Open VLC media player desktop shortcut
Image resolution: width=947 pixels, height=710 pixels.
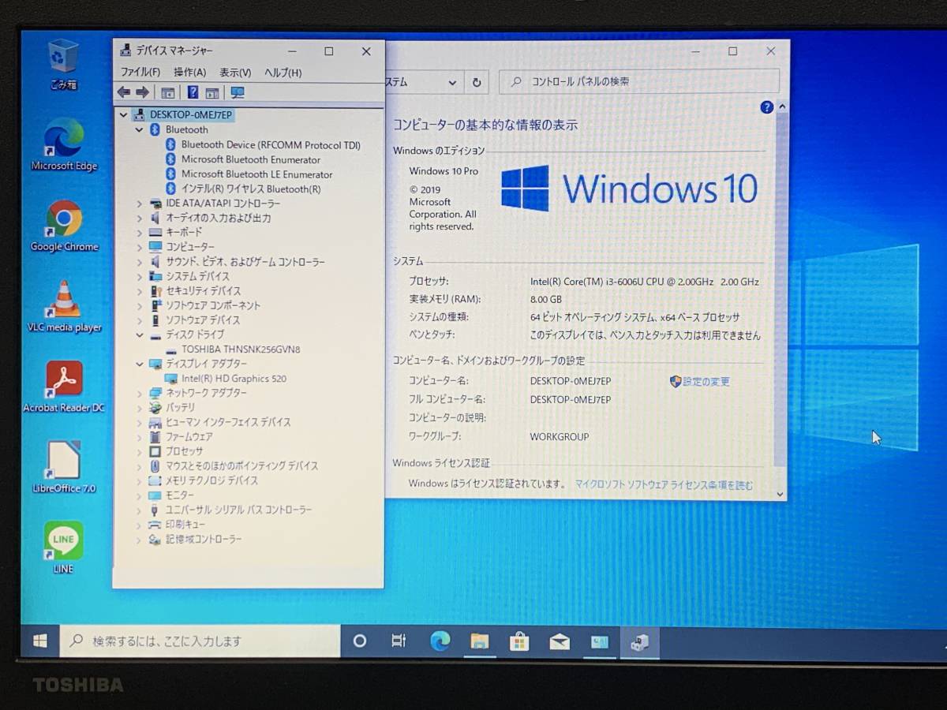pyautogui.click(x=65, y=307)
